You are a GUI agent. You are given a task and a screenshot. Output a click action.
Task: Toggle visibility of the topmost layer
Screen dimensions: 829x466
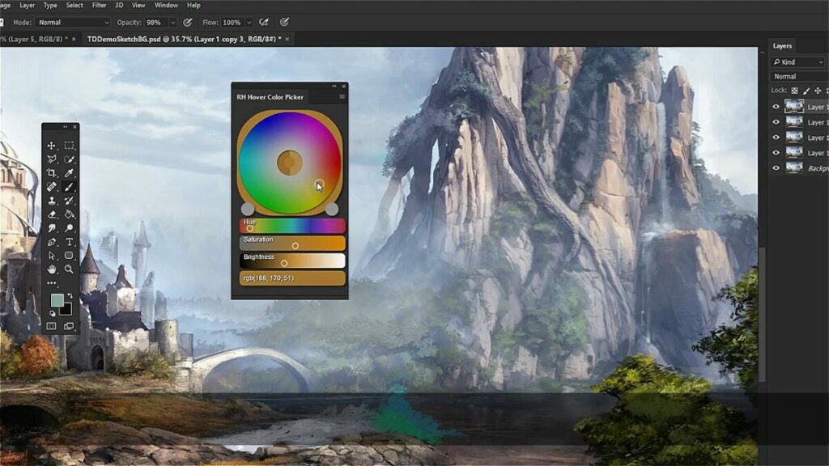coord(776,106)
